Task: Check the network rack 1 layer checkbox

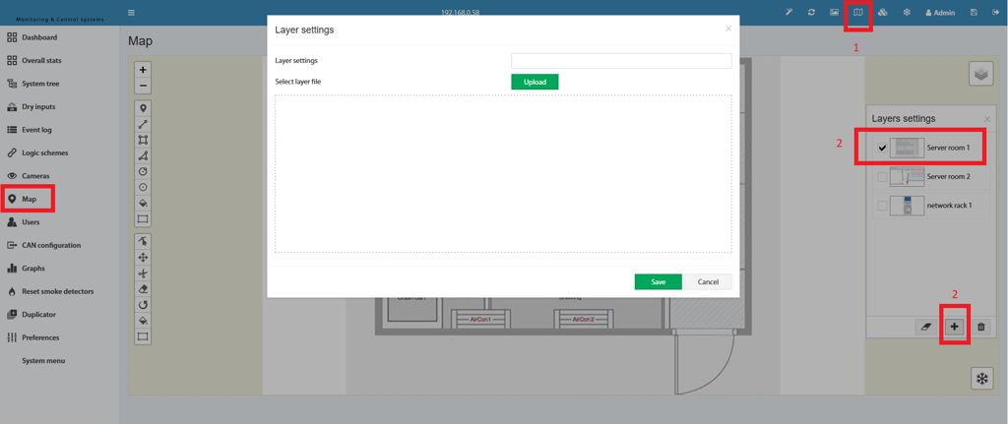Action: coord(883,206)
